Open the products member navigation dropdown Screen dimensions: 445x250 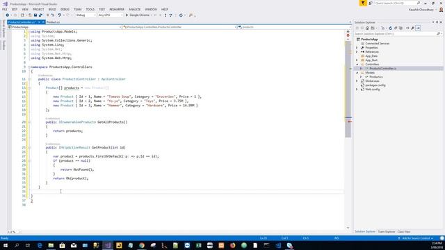(295, 27)
